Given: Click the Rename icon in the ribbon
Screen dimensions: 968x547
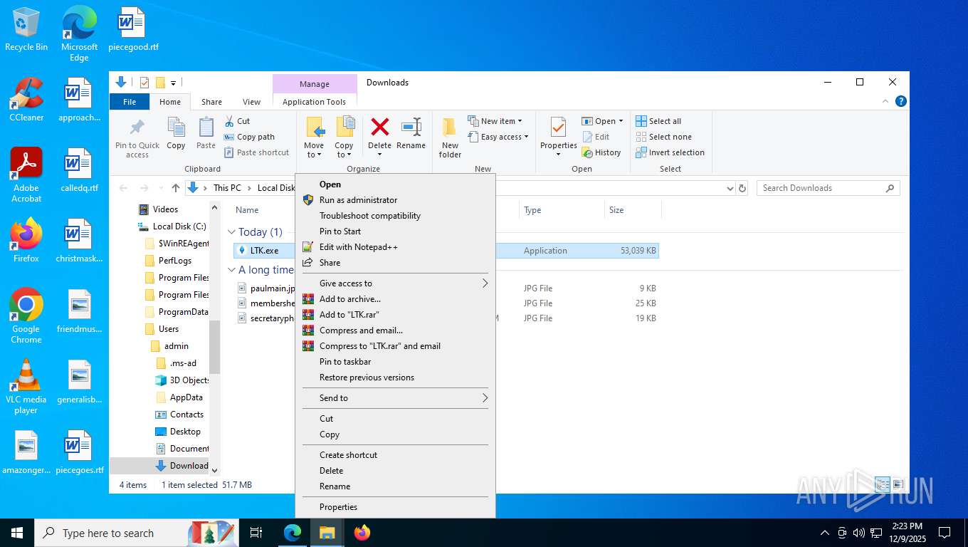Looking at the screenshot, I should 411,133.
